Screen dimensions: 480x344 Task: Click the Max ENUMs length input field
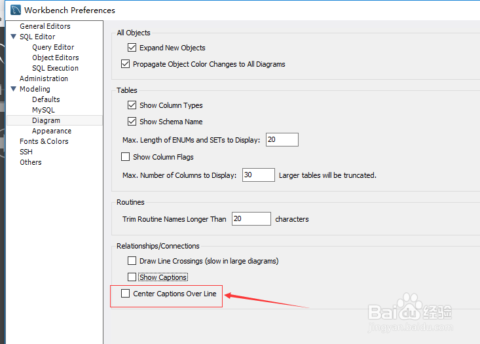pos(282,139)
